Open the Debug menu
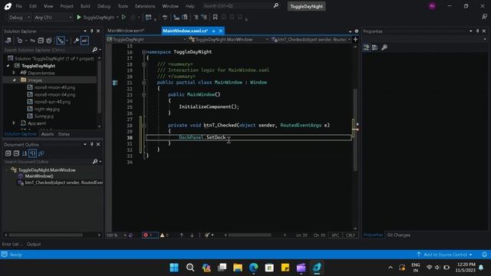 (x=104, y=6)
